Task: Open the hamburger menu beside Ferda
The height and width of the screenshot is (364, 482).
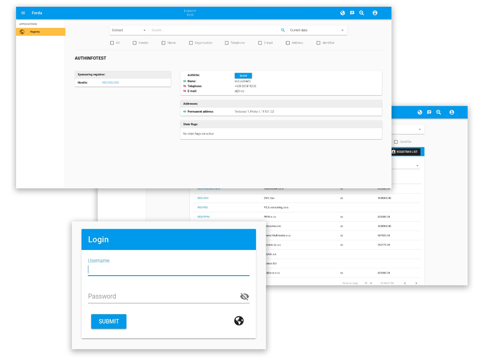Action: (x=23, y=13)
